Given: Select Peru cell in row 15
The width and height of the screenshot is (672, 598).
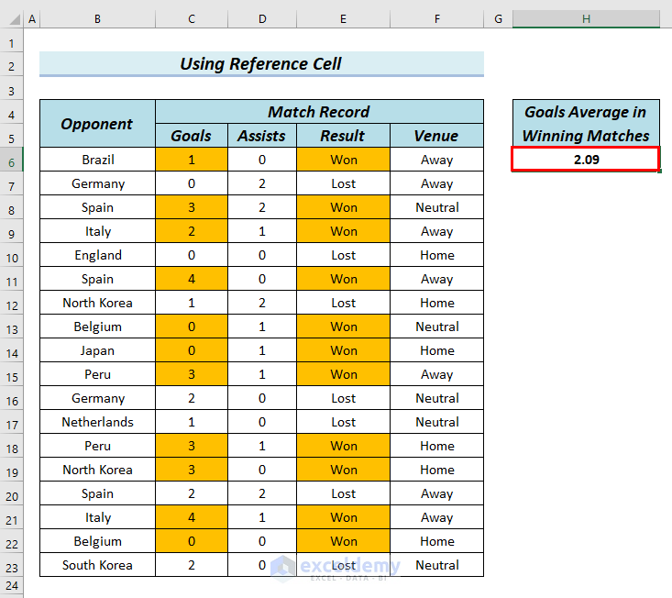Looking at the screenshot, I should pos(97,374).
